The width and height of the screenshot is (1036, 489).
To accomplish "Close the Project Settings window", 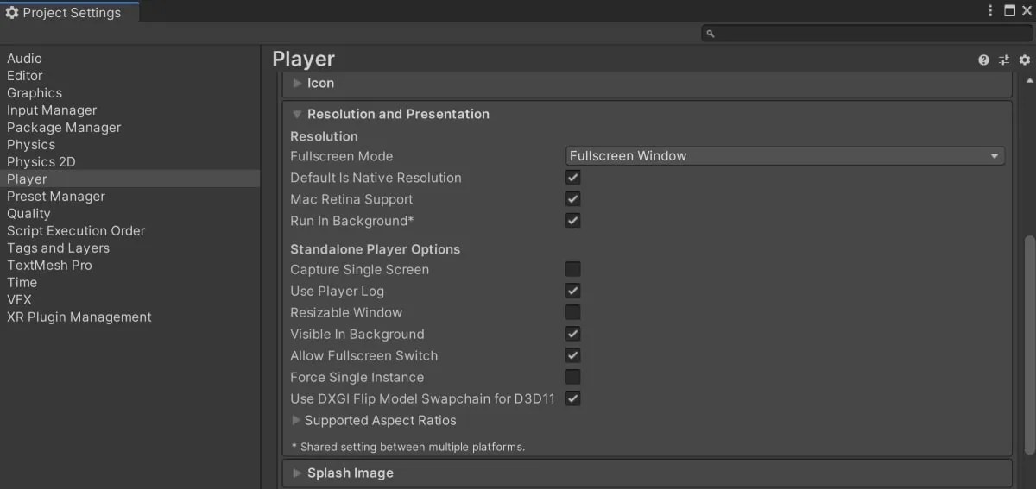I will 1027,11.
